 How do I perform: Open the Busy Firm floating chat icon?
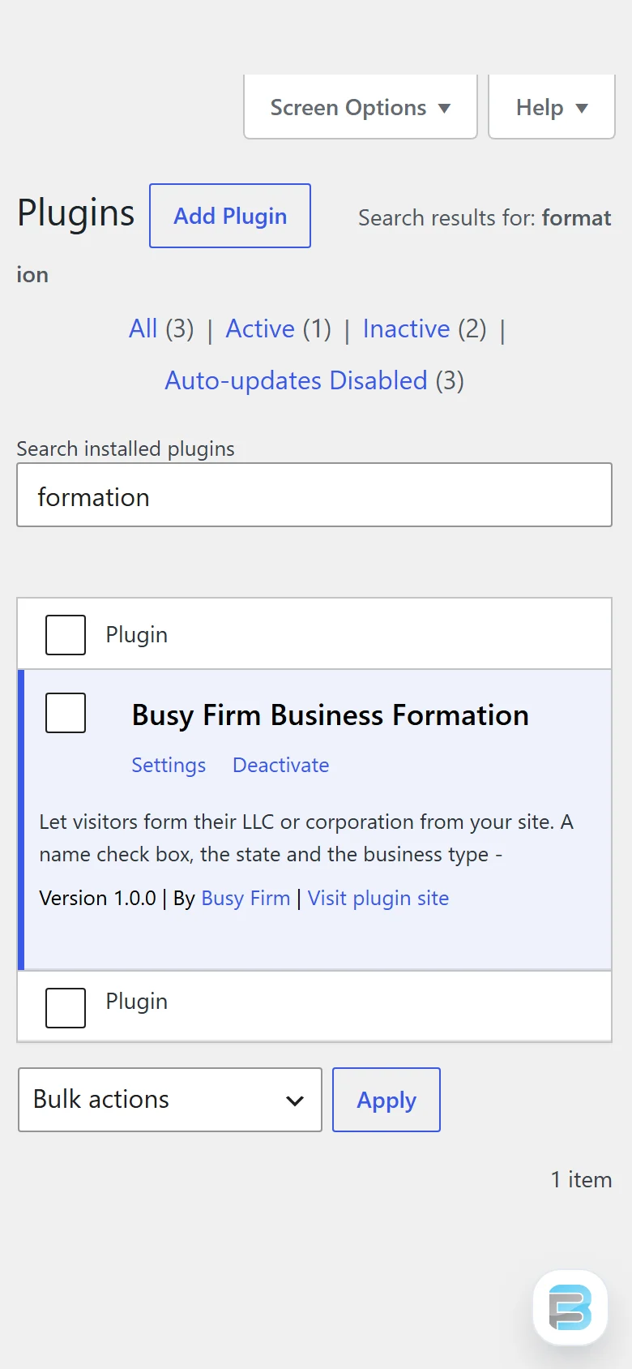tap(570, 1307)
